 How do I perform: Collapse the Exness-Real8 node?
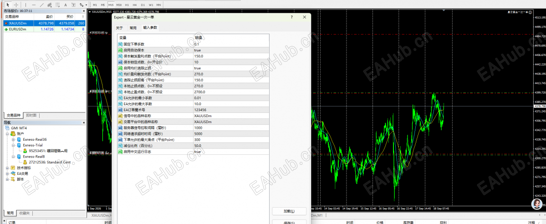pos(13,157)
